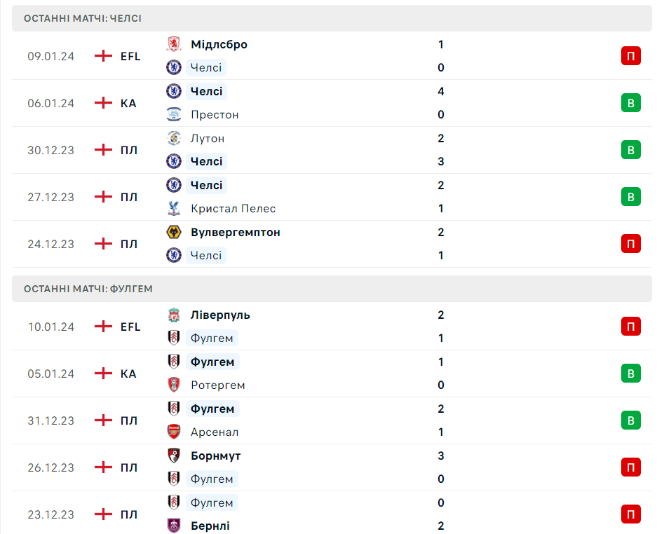This screenshot has height=534, width=664.
Task: Click red loss badge for Burnley match
Action: click(x=631, y=514)
